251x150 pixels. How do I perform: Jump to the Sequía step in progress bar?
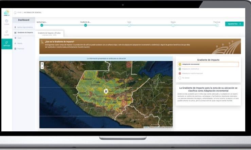(x=173, y=25)
